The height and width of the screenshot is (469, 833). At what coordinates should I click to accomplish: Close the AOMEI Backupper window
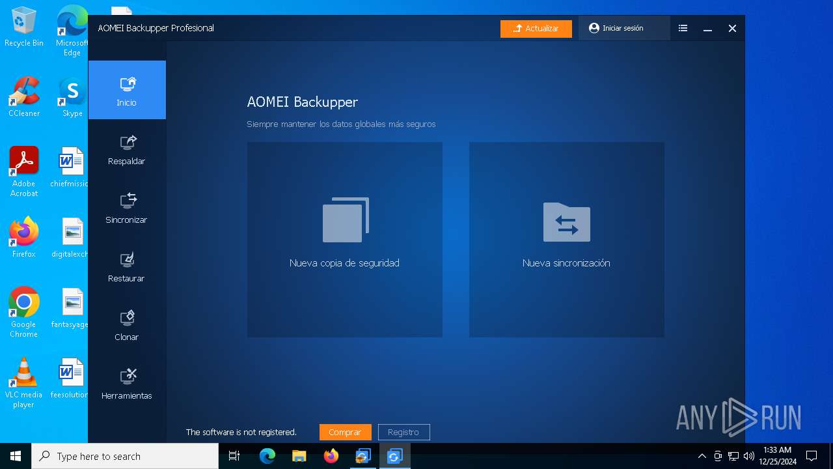[732, 29]
